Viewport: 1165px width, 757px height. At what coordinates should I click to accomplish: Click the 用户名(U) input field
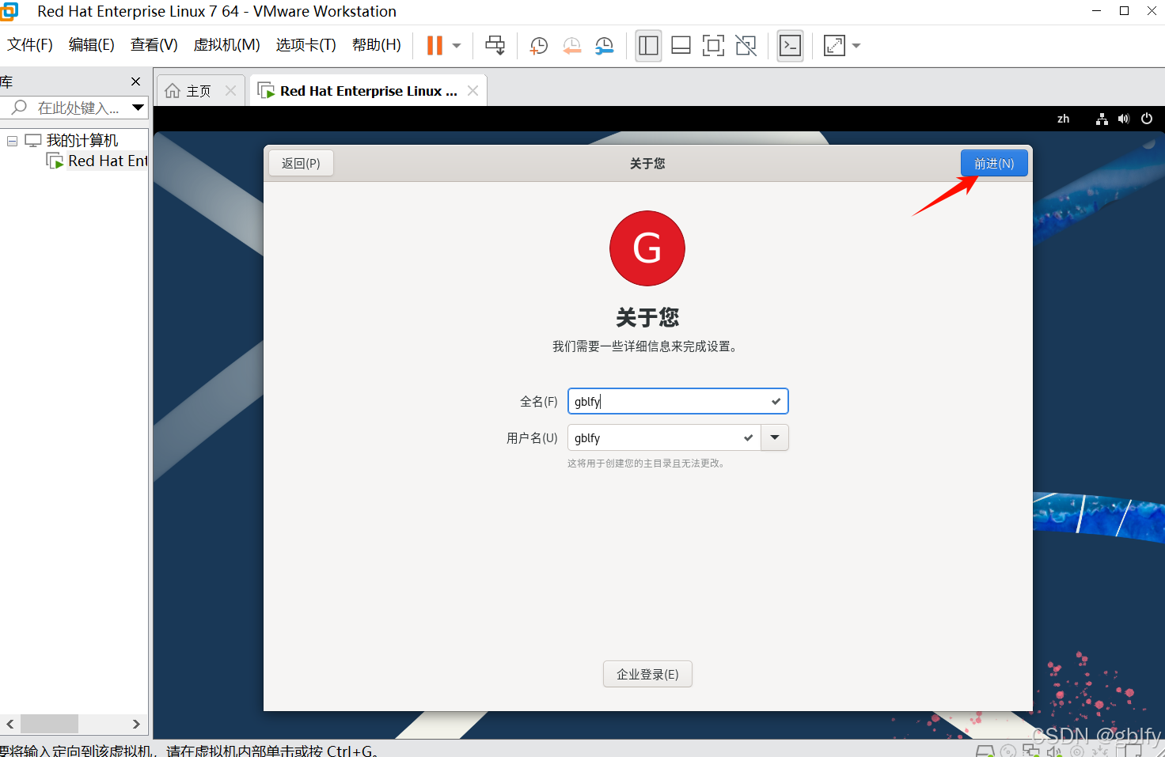click(664, 437)
